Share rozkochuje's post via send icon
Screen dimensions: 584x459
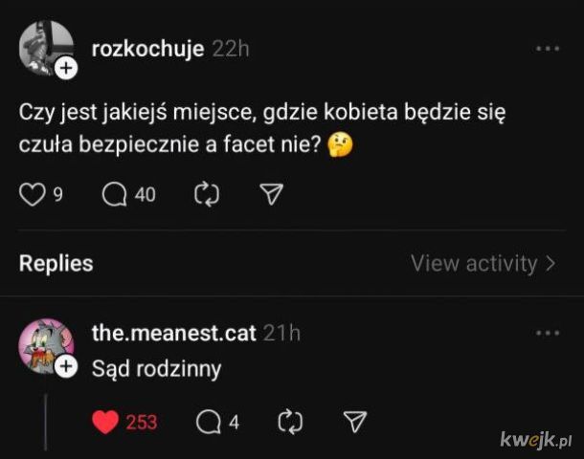(272, 195)
